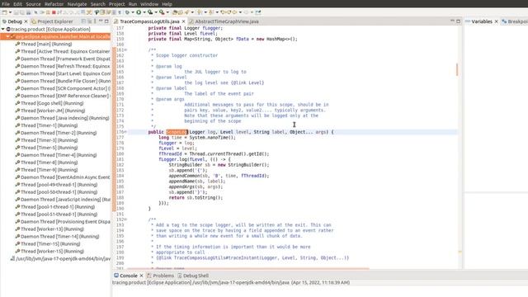The height and width of the screenshot is (297, 528).
Task: Collapse the tracing.product launch node
Action: click(3, 30)
